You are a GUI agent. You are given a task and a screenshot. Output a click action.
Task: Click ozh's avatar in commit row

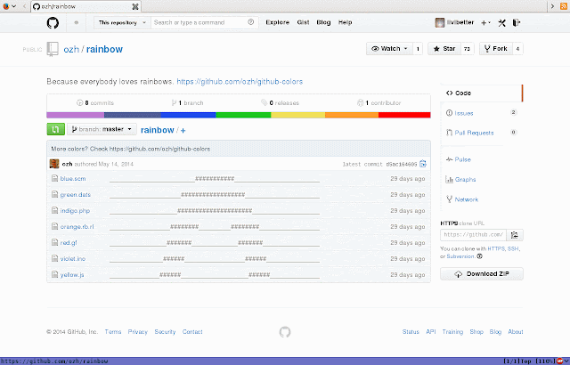pos(54,164)
